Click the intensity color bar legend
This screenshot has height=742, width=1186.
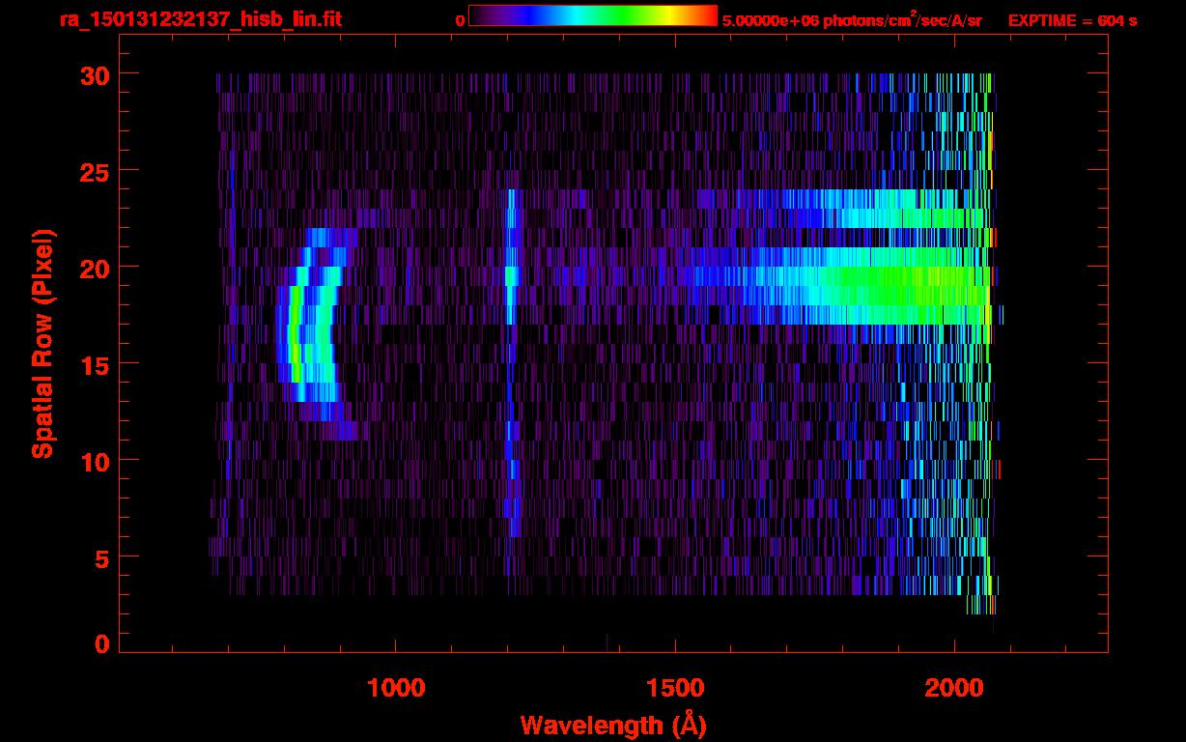[x=593, y=15]
